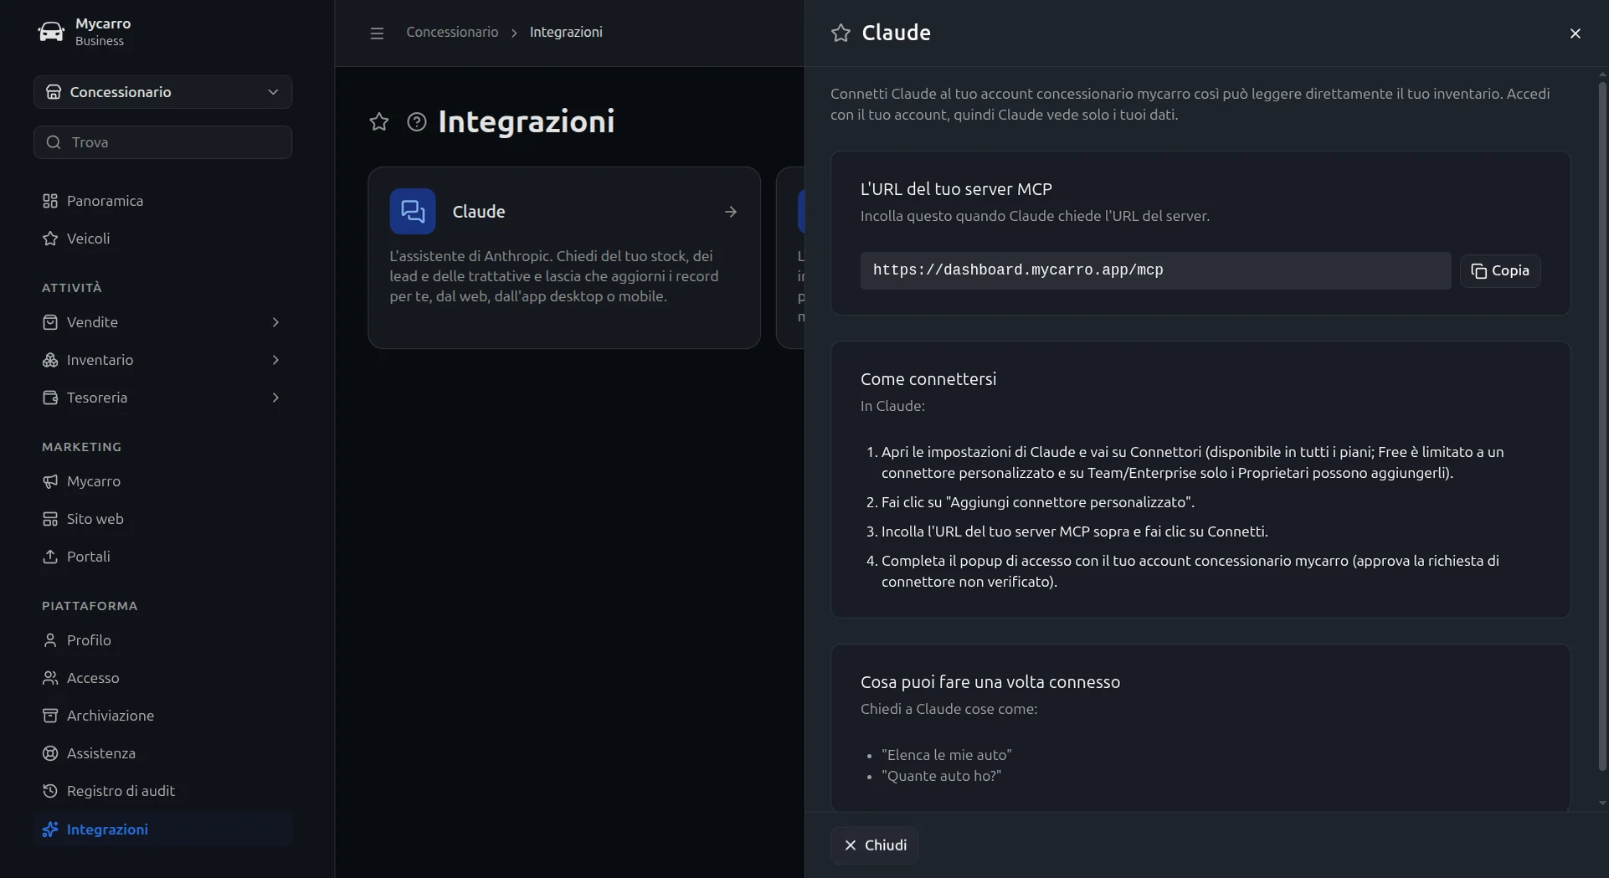Viewport: 1609px width, 878px height.
Task: Open Assistenza via its lifebuoy icon
Action: [50, 753]
